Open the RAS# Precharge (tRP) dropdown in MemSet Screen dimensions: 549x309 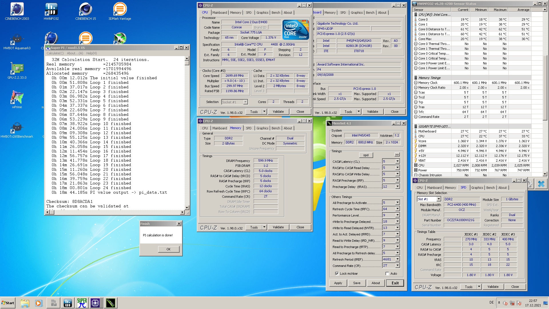(397, 180)
